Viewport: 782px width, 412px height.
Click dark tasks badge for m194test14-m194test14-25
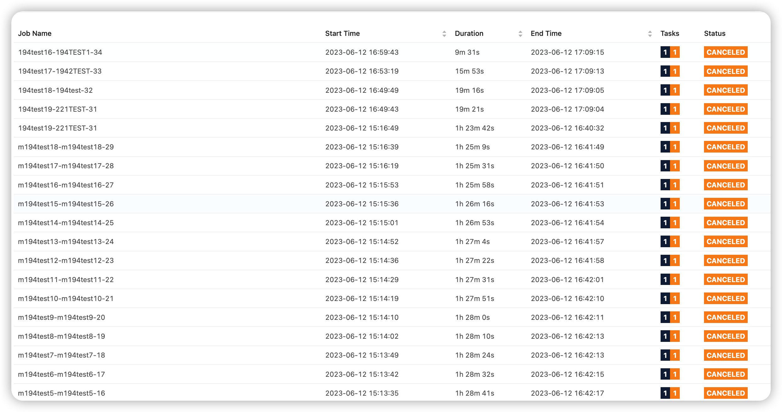click(x=665, y=223)
